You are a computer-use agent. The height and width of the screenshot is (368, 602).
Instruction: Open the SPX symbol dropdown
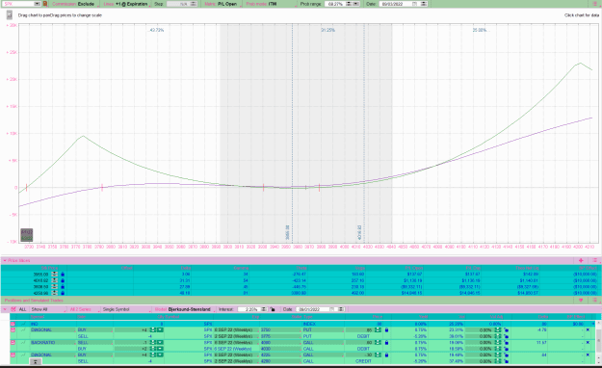(x=38, y=4)
